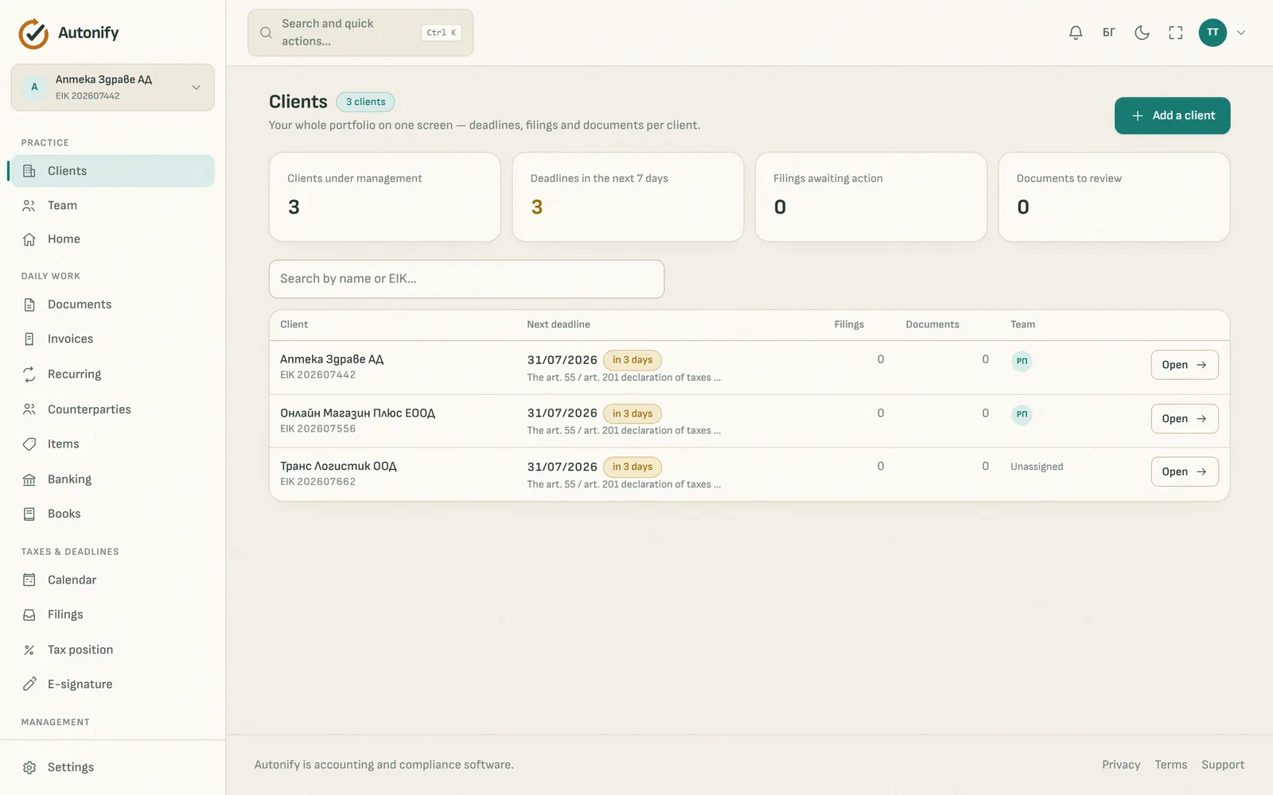This screenshot has height=795, width=1273.
Task: Select the Filings awaiting action card
Action: tap(871, 197)
